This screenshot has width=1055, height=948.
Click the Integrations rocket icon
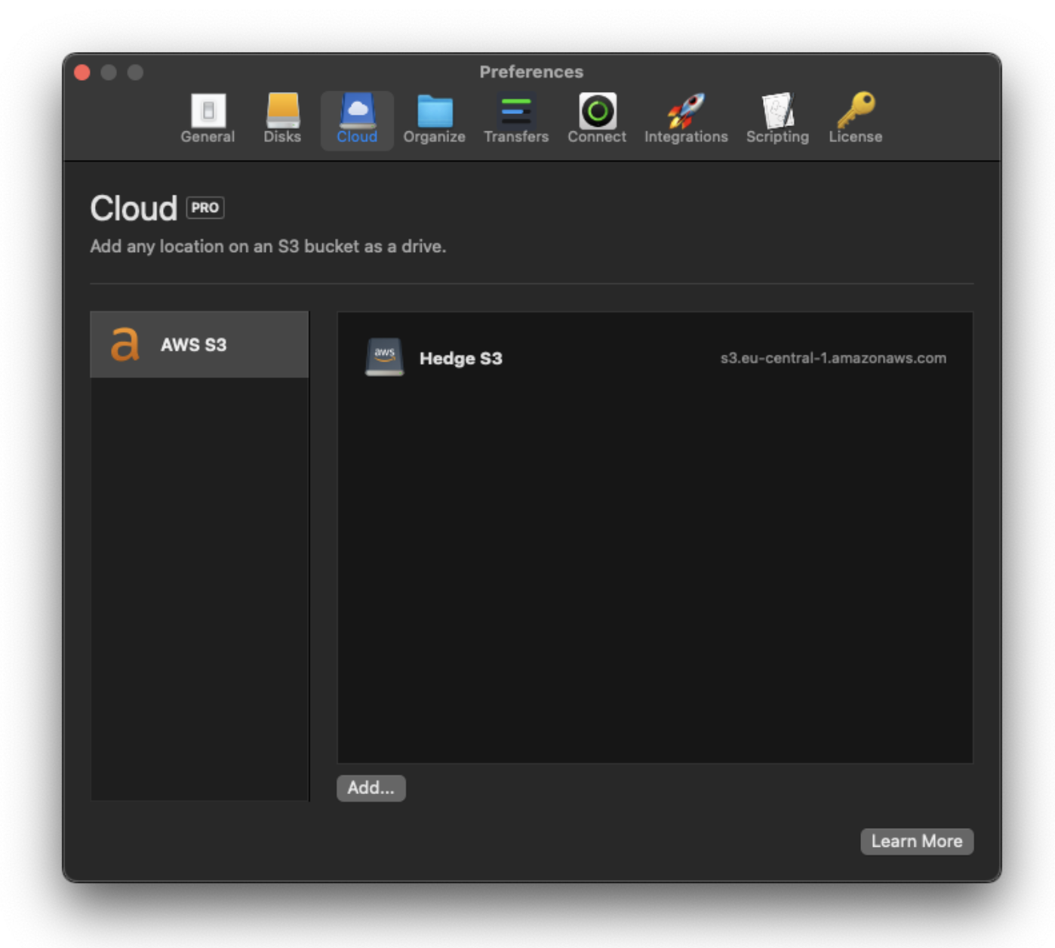(x=685, y=112)
